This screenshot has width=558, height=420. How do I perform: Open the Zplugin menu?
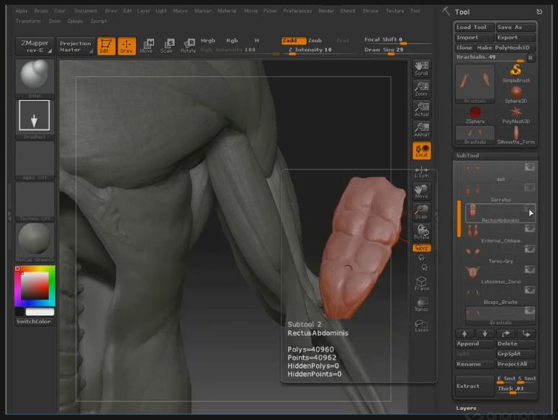point(75,21)
